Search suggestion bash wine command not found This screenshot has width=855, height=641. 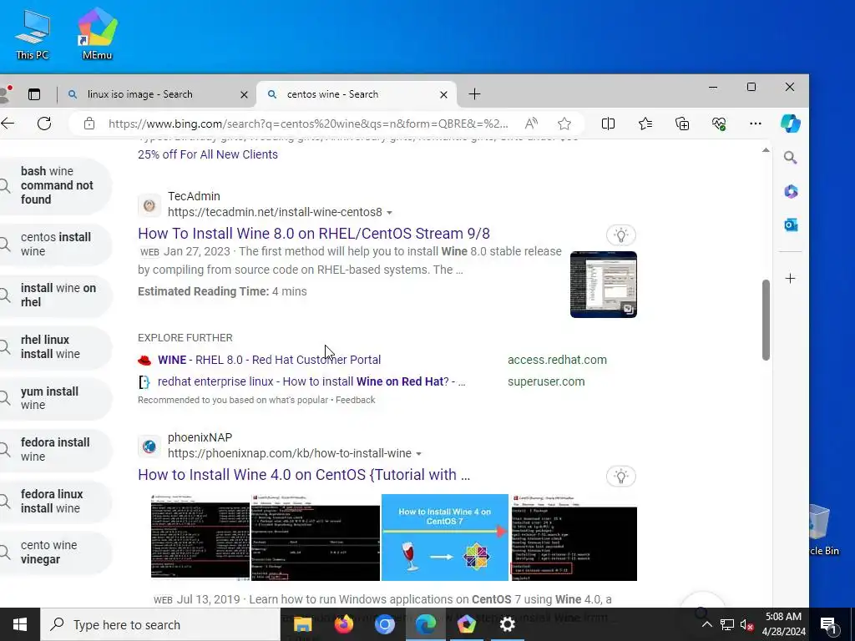click(x=54, y=185)
